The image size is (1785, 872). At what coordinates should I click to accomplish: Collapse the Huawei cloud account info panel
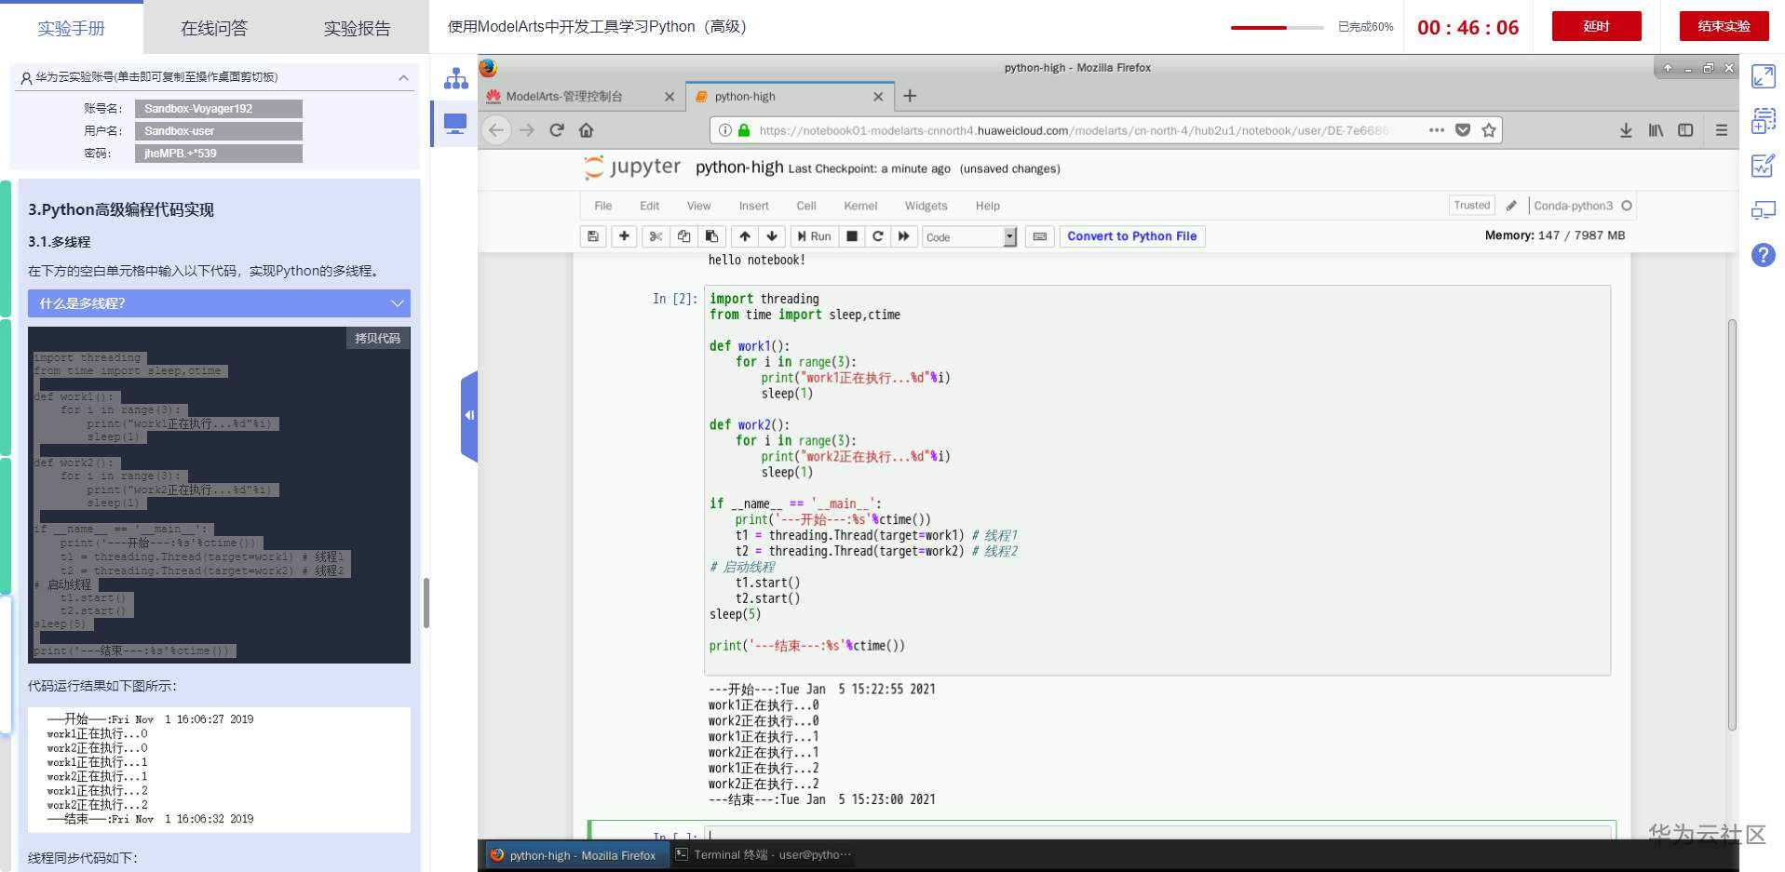(x=402, y=77)
